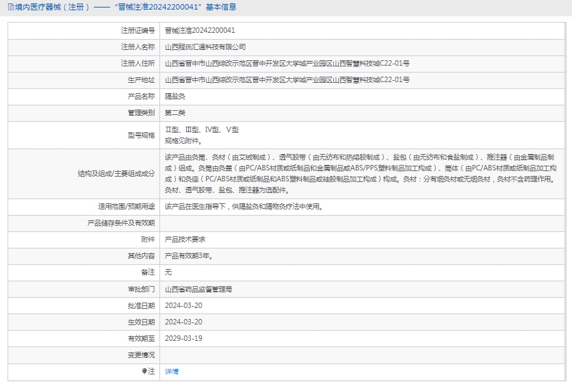Click the 批准日期 row date value

(183, 306)
